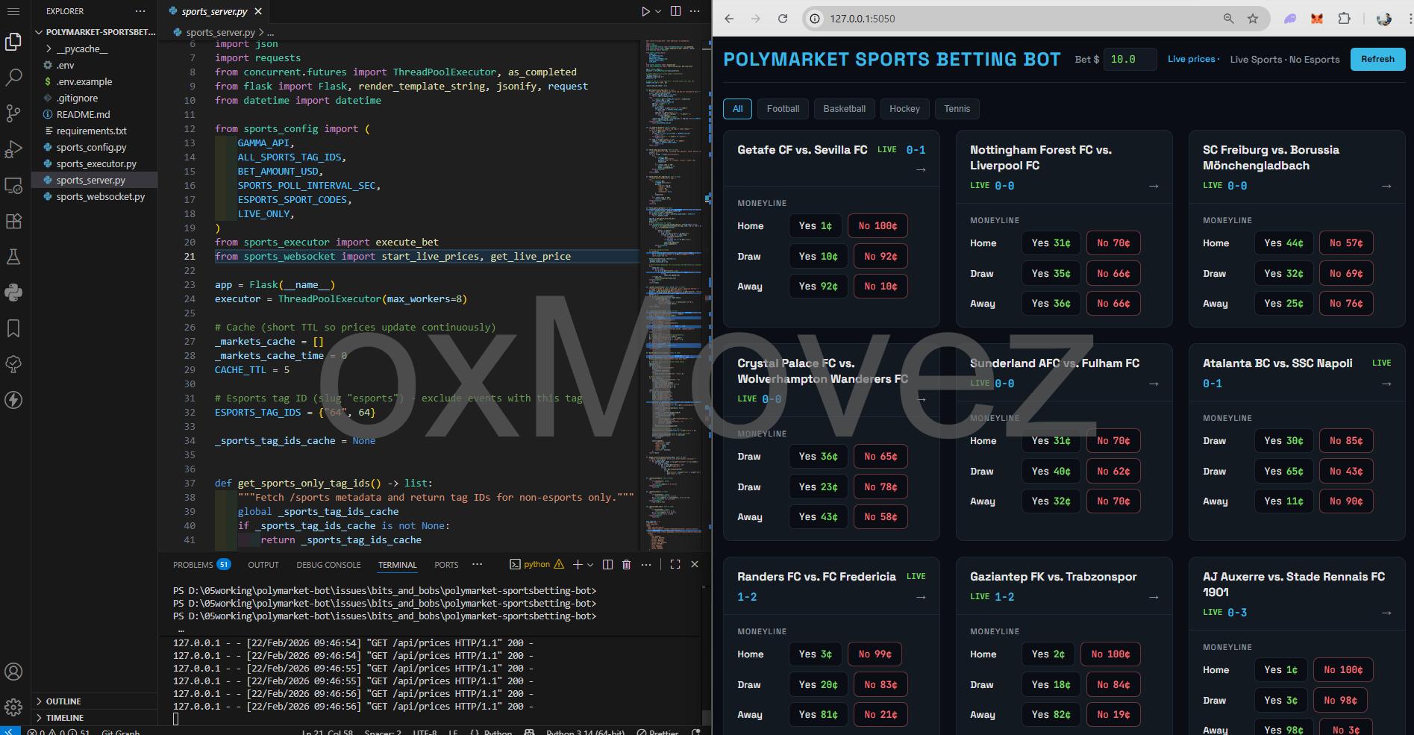This screenshot has width=1414, height=735.
Task: Kill terminal with trash icon
Action: [x=626, y=565]
